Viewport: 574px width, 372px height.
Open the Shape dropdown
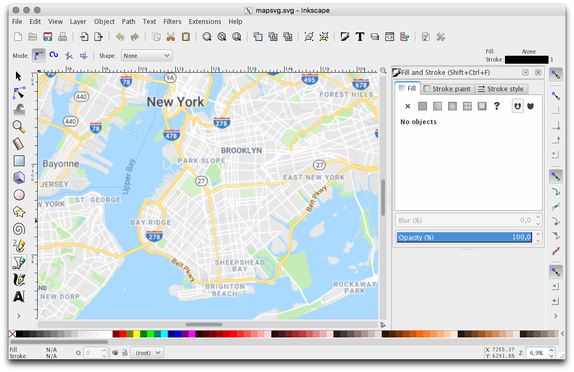(x=147, y=56)
